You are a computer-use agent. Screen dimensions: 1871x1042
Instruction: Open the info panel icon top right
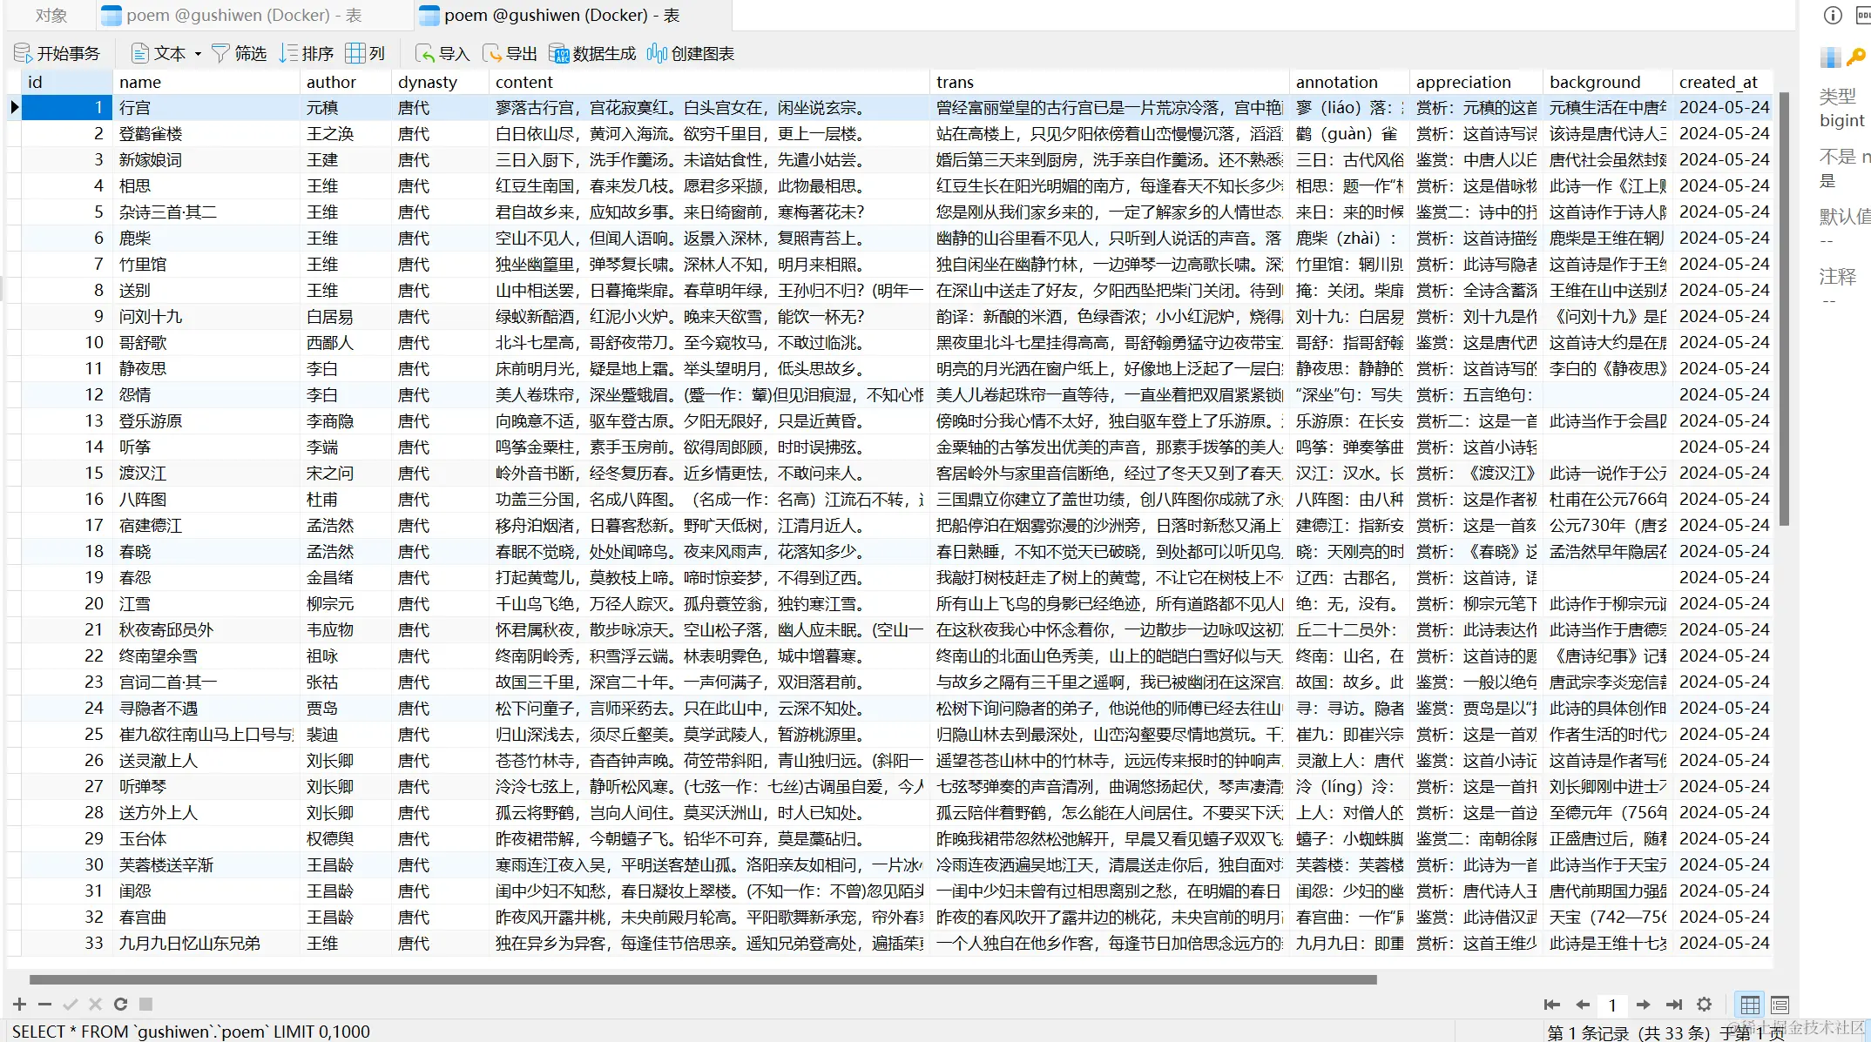[x=1833, y=15]
